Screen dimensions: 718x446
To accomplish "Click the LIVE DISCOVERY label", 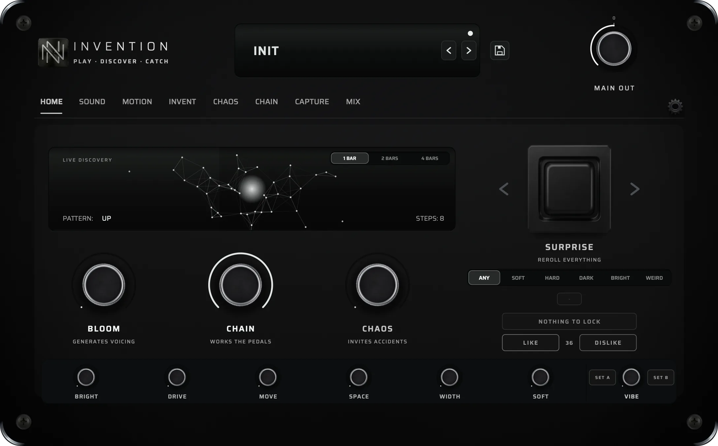I will click(x=87, y=160).
